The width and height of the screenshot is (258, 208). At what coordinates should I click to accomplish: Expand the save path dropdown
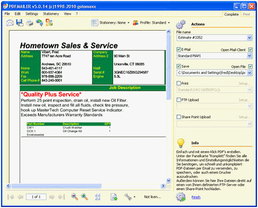point(250,73)
